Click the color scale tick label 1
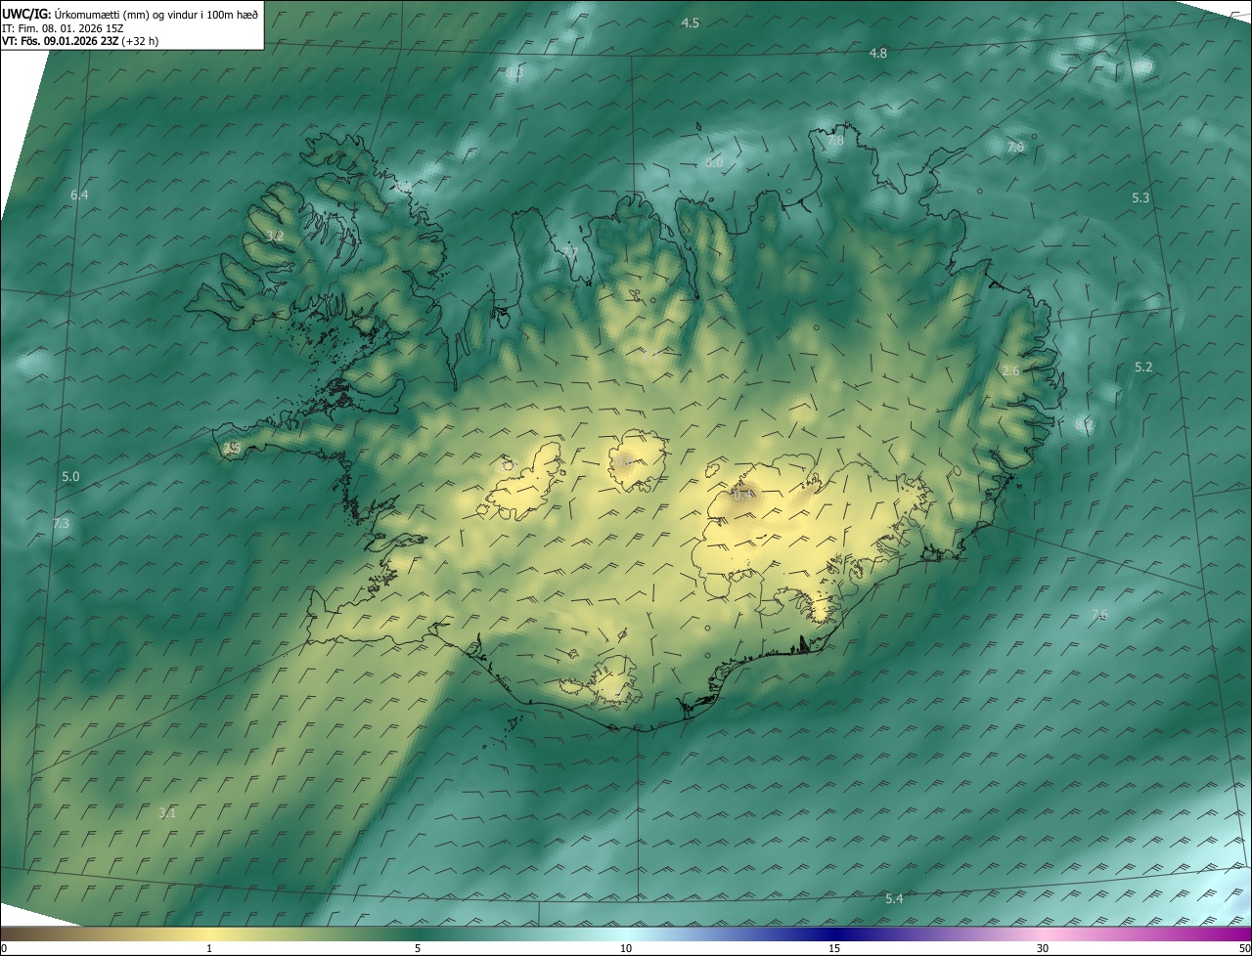Image resolution: width=1252 pixels, height=956 pixels. click(x=209, y=949)
